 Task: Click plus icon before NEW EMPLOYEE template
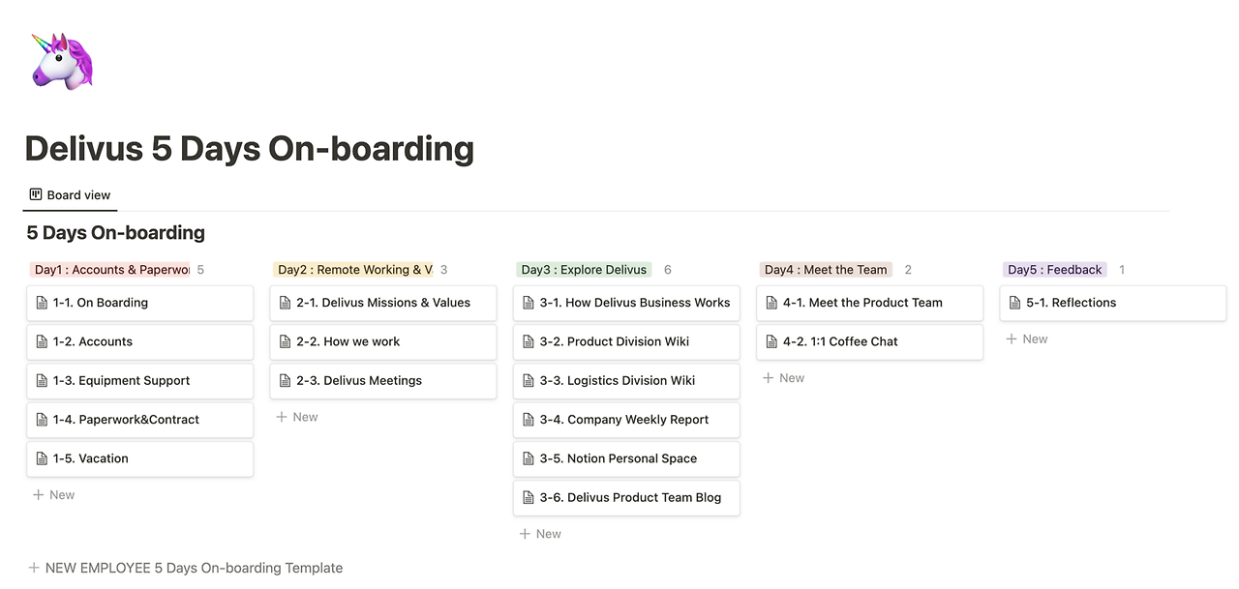coord(34,568)
